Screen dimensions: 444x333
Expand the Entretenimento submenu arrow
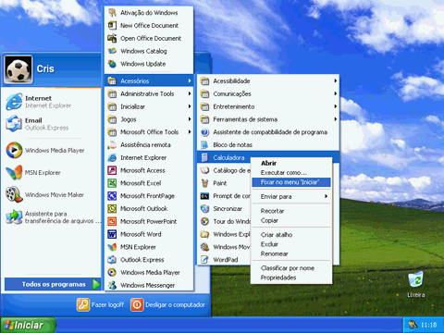pyautogui.click(x=336, y=106)
